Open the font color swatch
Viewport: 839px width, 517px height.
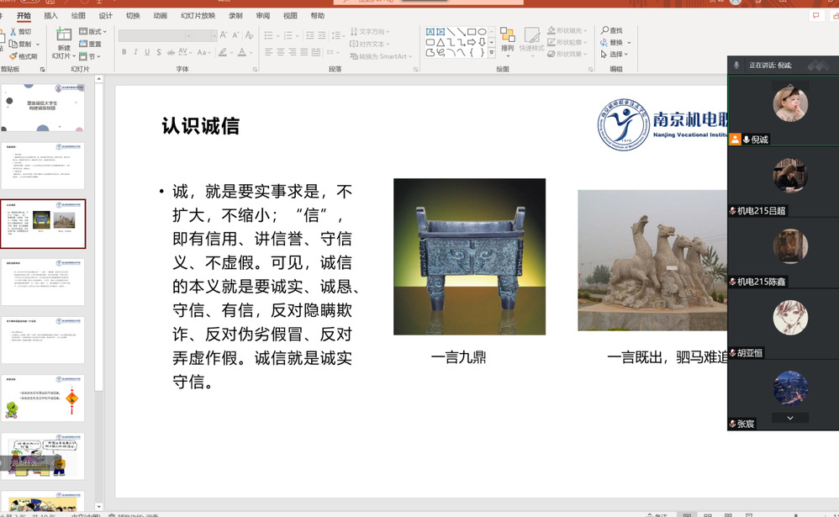click(241, 52)
